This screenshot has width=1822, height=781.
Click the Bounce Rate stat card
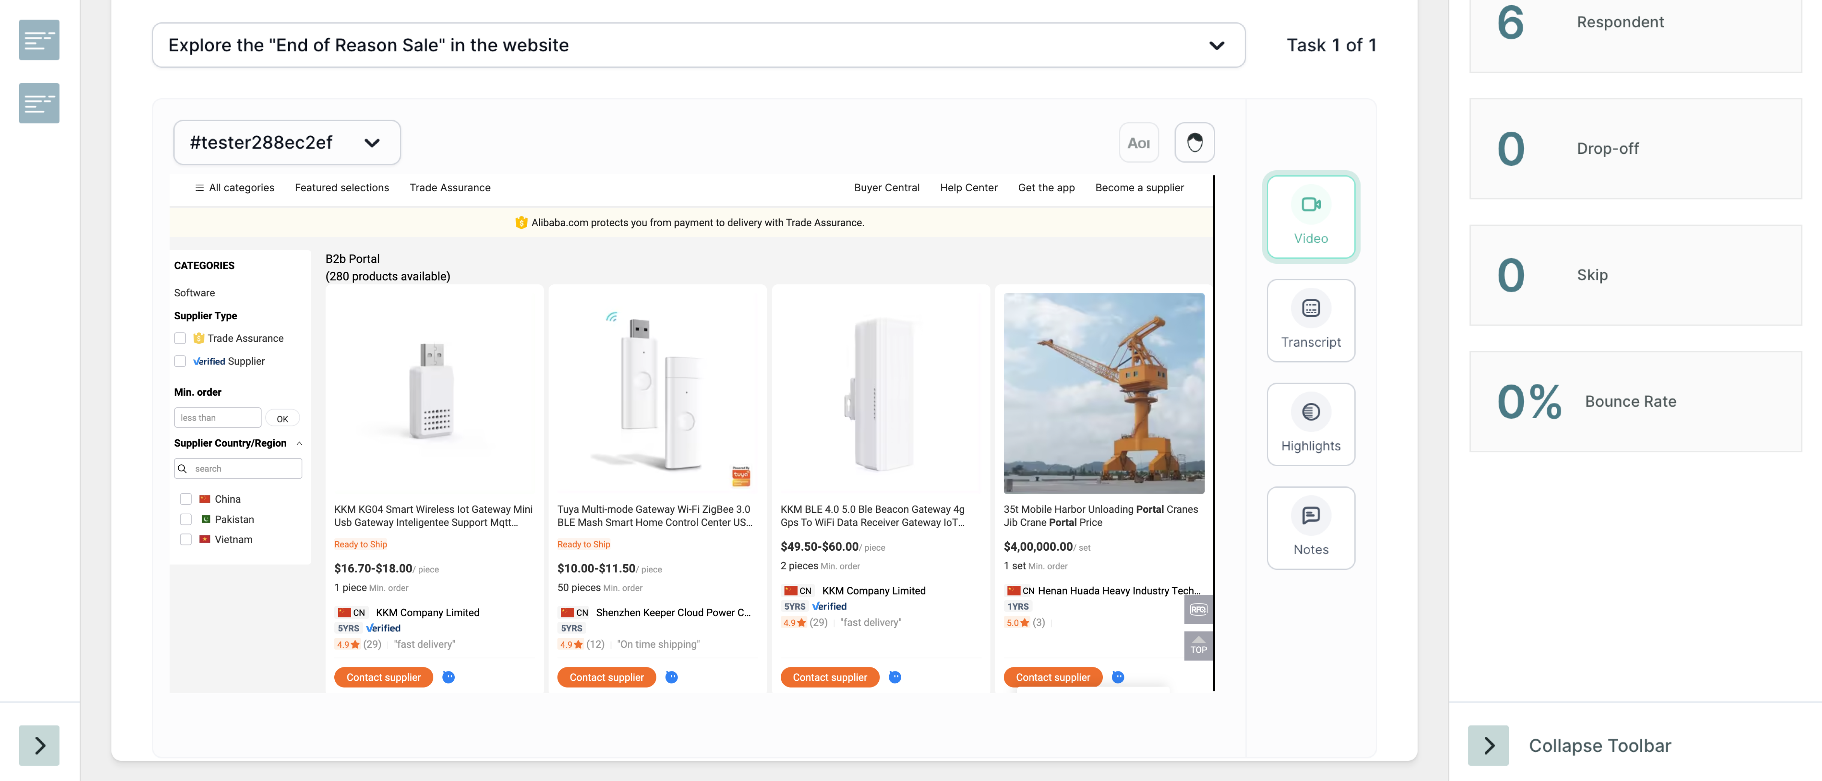[1635, 402]
